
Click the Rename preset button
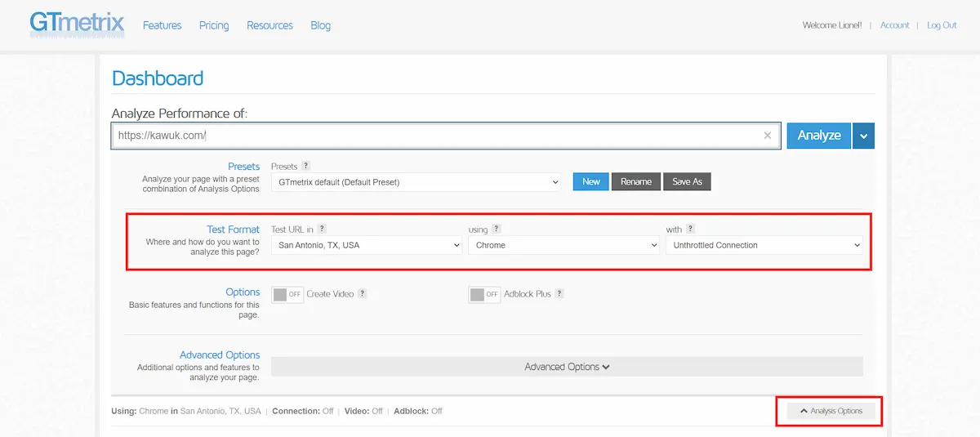click(x=636, y=181)
